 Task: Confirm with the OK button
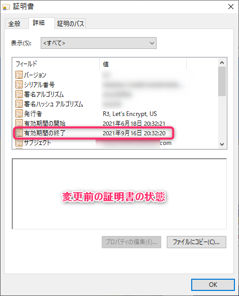tap(213, 285)
